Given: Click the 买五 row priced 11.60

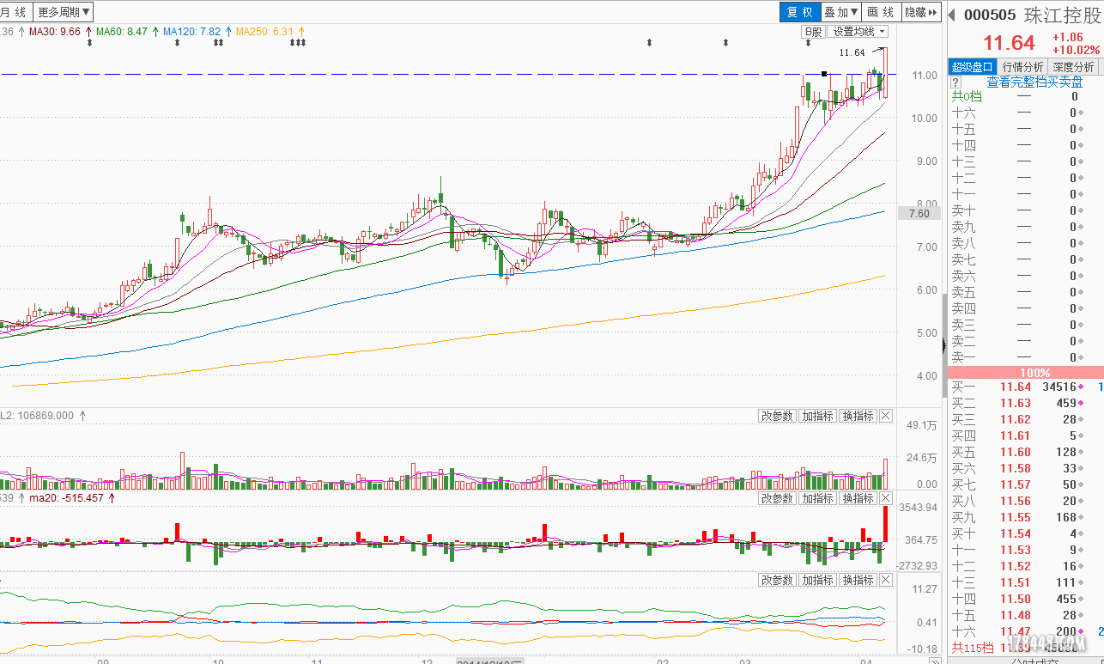Looking at the screenshot, I should coord(1025,452).
